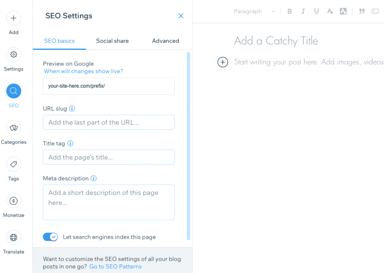The height and width of the screenshot is (273, 384).
Task: Open the Monetize panel
Action: click(13, 201)
